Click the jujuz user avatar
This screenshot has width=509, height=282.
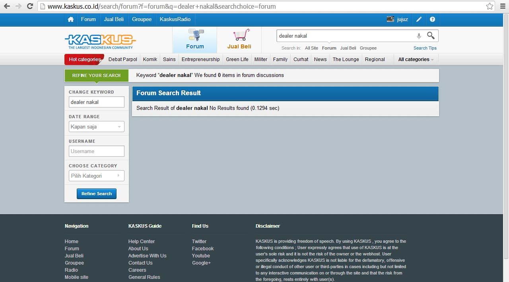390,19
